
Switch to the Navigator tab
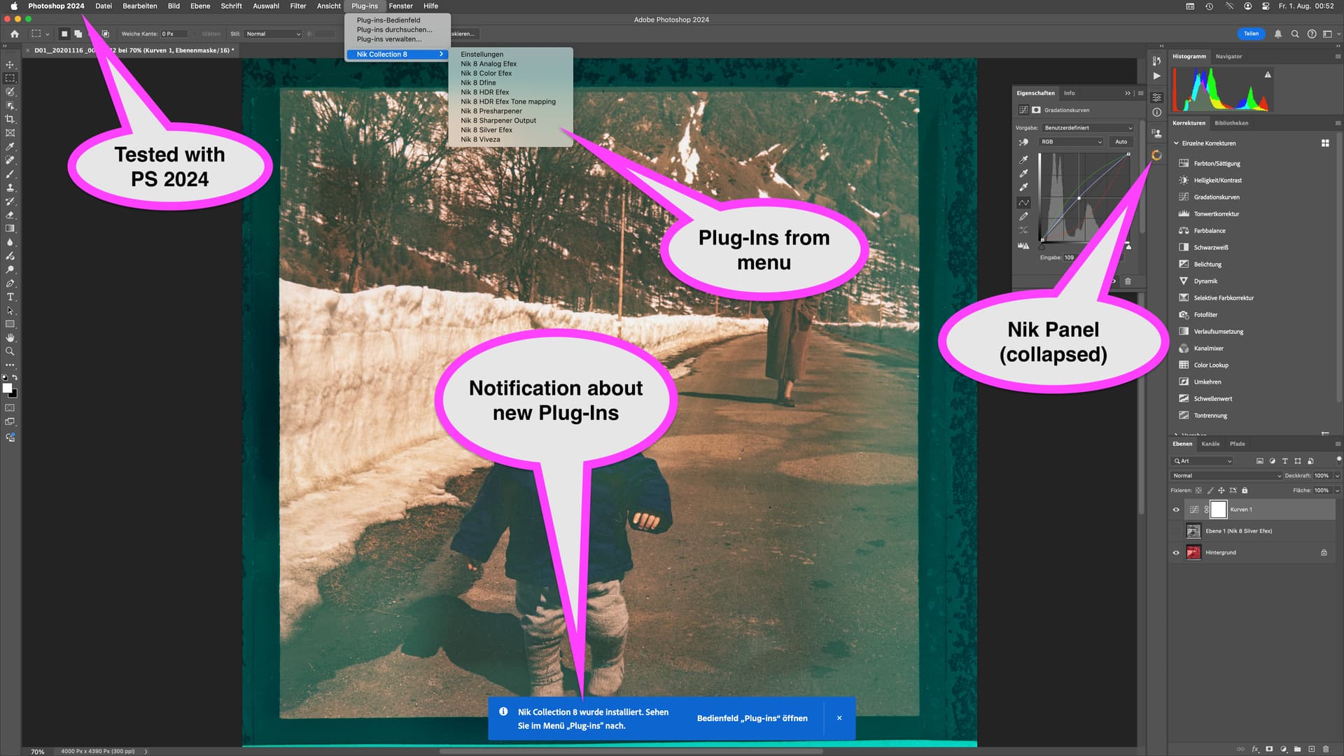click(x=1228, y=56)
